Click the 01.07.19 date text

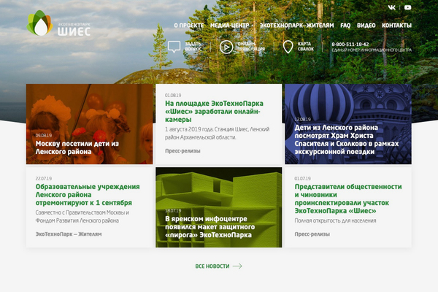click(x=302, y=179)
